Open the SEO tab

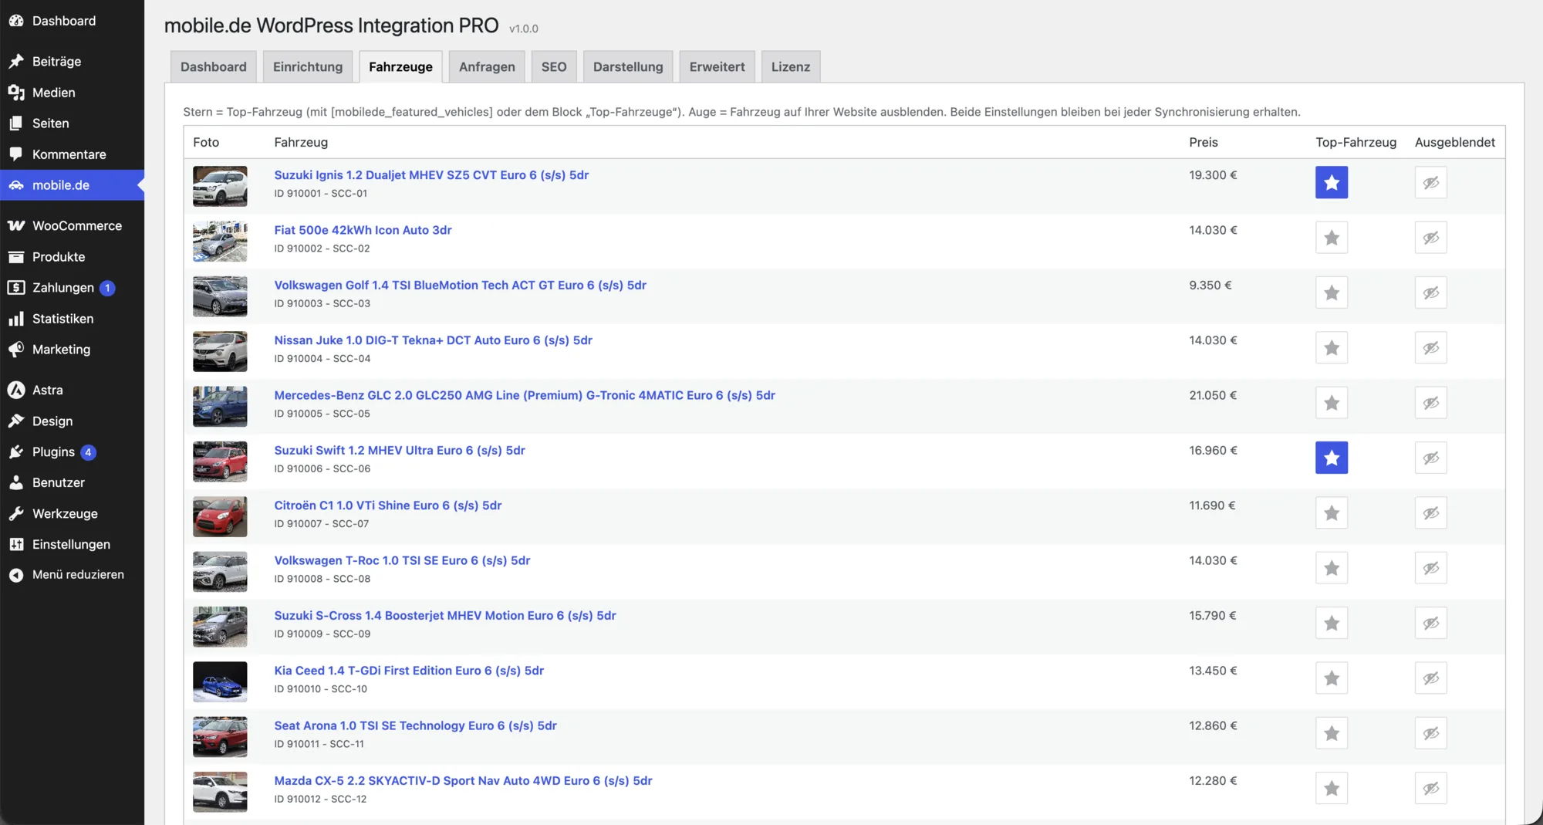click(x=554, y=66)
